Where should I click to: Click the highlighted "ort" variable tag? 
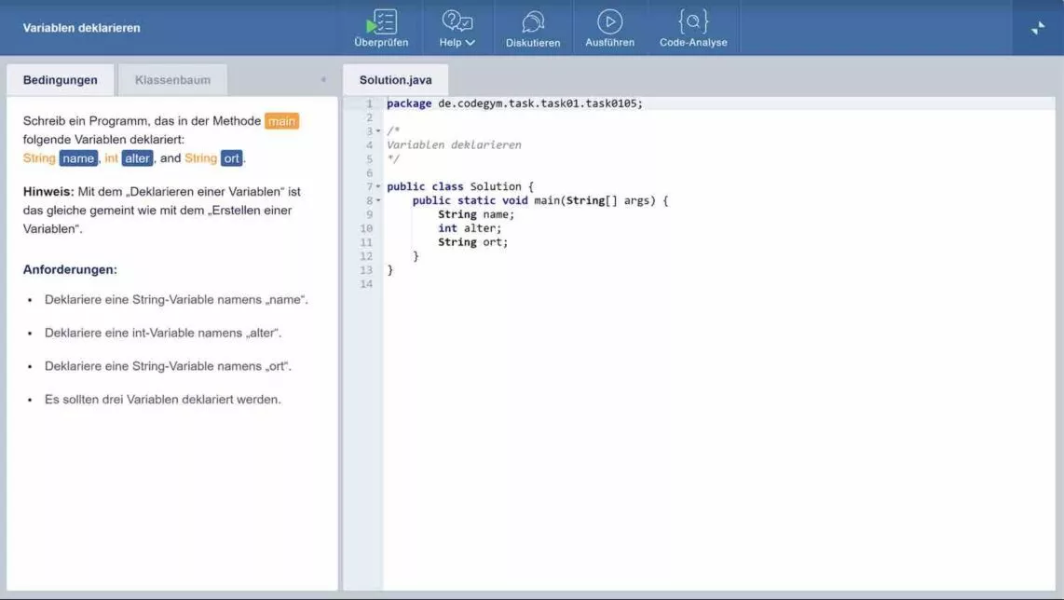(x=231, y=158)
